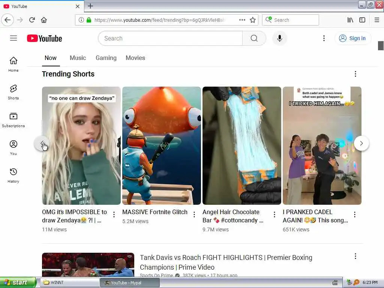Open a new browser tab
The height and width of the screenshot is (288, 384).
[x=90, y=6]
